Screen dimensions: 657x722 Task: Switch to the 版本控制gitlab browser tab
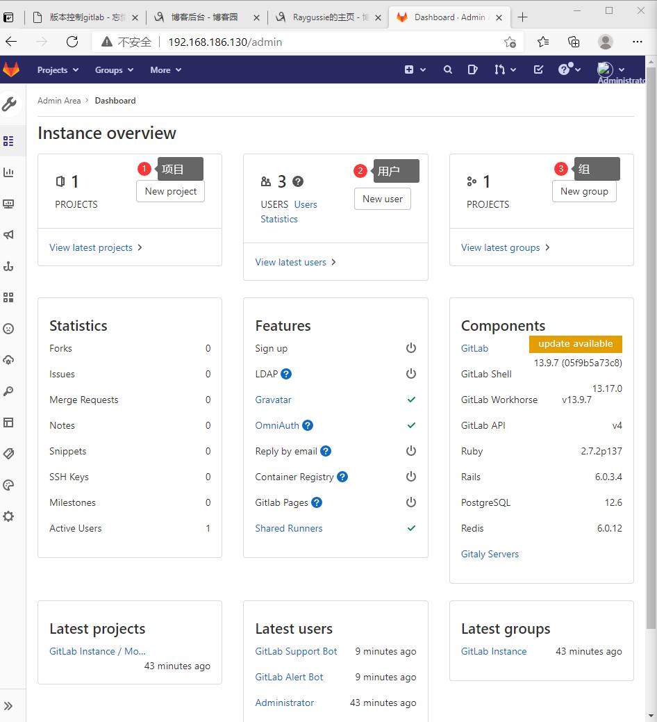click(86, 17)
